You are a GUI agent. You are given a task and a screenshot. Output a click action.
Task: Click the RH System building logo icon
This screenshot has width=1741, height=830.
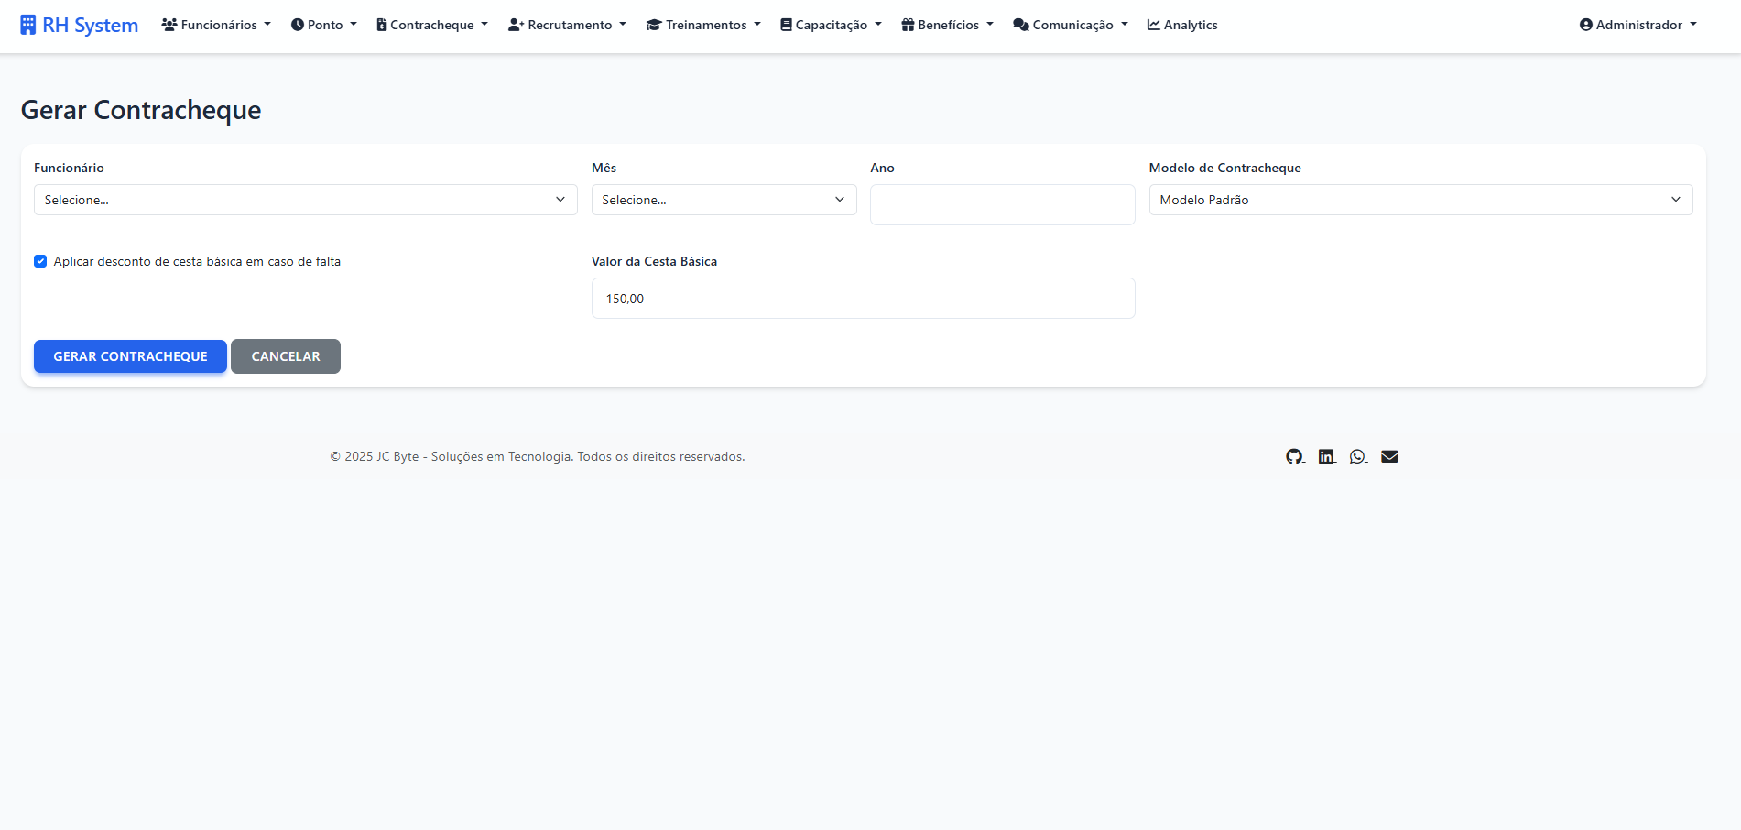pyautogui.click(x=28, y=25)
